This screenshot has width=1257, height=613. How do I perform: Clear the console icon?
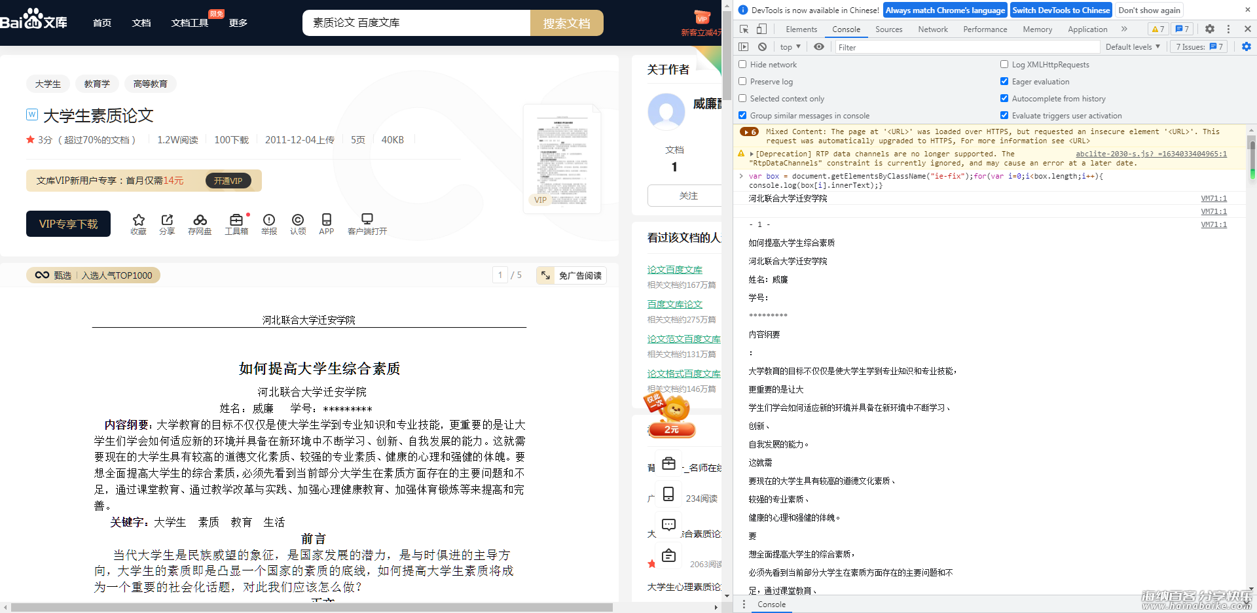coord(762,47)
